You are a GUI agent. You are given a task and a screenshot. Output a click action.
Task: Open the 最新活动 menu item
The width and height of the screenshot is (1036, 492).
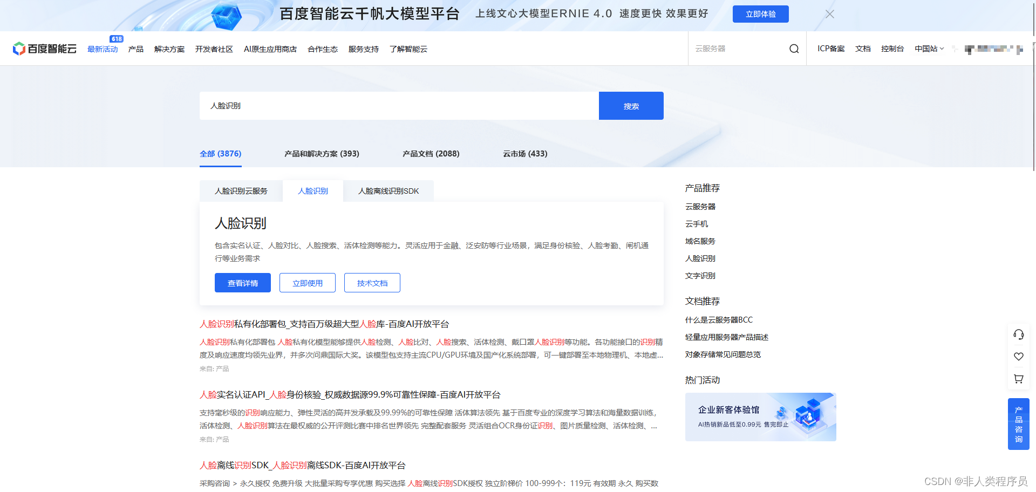(103, 49)
